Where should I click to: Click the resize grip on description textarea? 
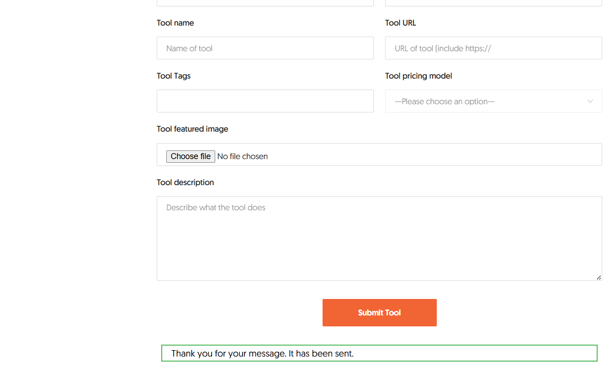(598, 277)
